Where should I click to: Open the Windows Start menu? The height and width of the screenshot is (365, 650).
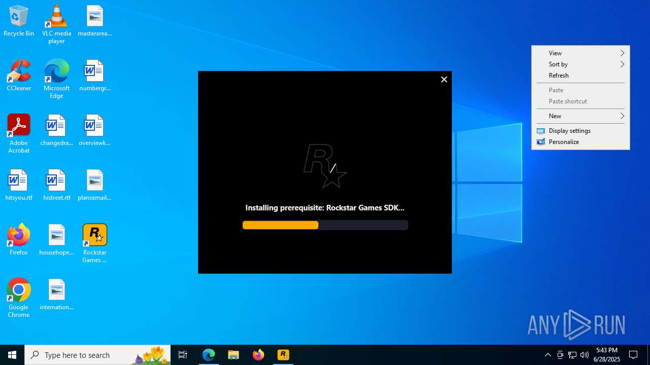12,355
